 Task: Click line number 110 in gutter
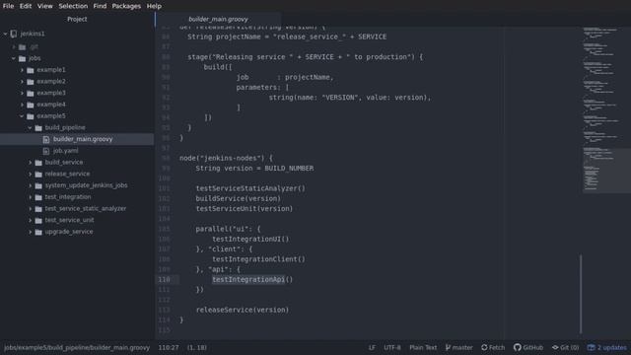tap(164, 279)
